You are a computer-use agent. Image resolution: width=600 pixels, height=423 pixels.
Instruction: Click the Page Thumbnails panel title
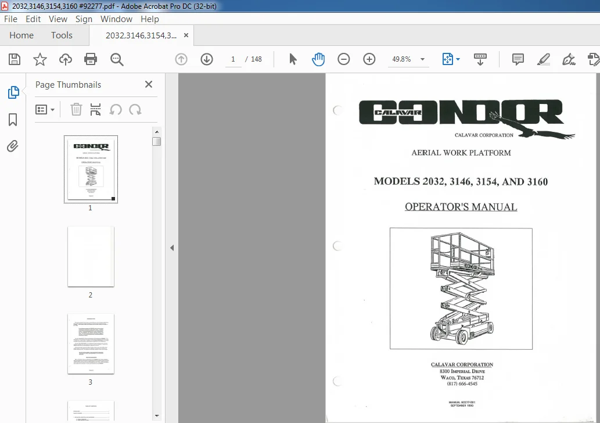pos(68,85)
